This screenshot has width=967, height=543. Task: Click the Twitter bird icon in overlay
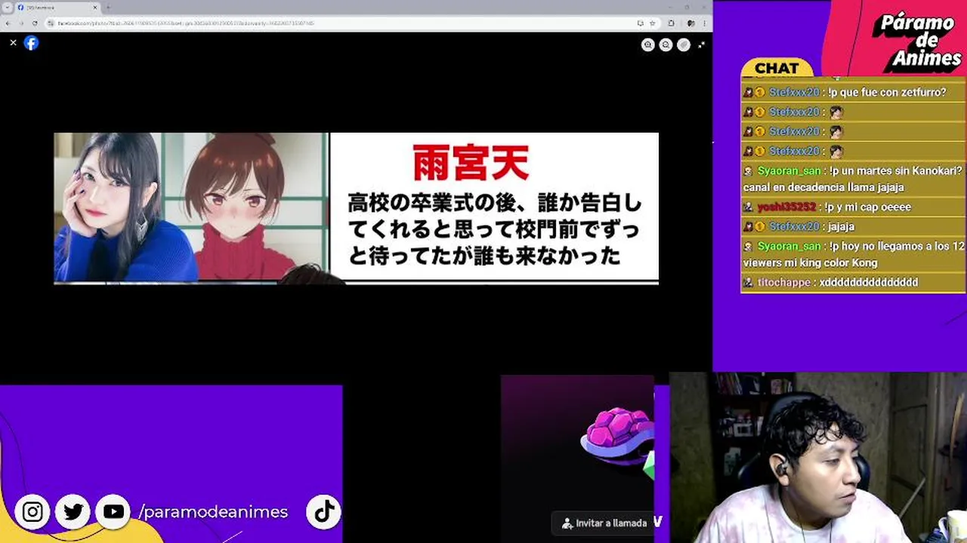tap(73, 512)
